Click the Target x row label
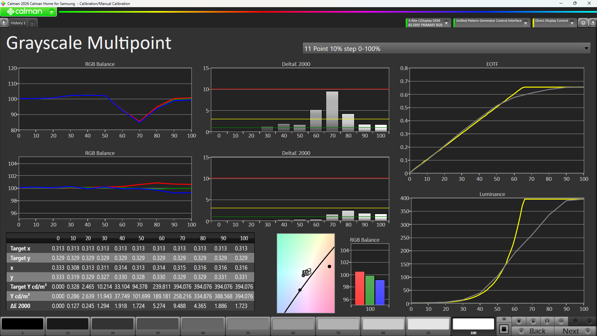 tap(20, 249)
